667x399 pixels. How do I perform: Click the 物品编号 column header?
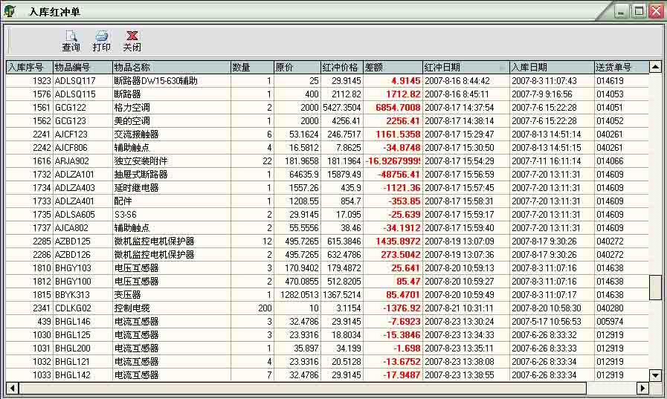pyautogui.click(x=82, y=68)
